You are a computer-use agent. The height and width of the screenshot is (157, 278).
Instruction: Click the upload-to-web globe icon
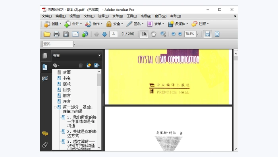[x=85, y=34]
